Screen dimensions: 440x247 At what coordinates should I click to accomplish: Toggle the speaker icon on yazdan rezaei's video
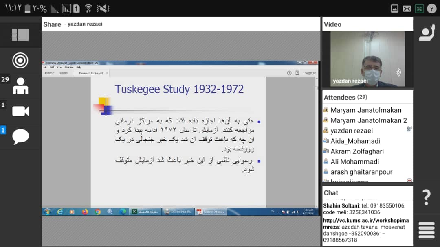tap(398, 72)
